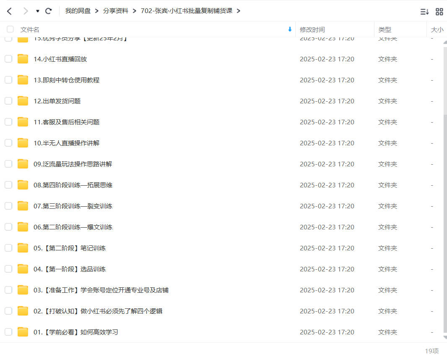Check the box for 11.客服及售后相关问题
The width and height of the screenshot is (447, 355).
click(x=8, y=122)
